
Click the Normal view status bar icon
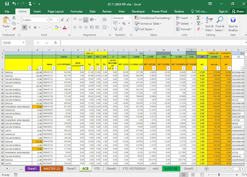coord(183,174)
